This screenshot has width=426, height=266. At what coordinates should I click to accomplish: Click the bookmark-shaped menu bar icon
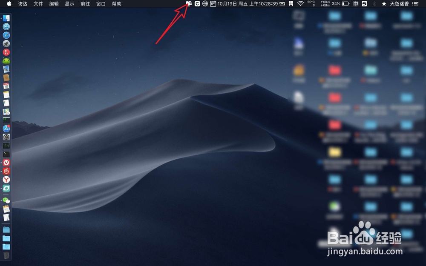(291, 3)
